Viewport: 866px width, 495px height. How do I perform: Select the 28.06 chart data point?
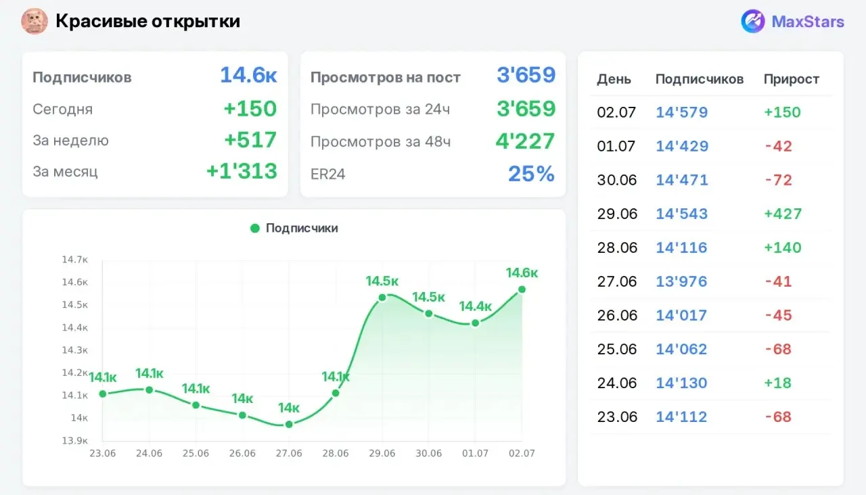pos(336,393)
